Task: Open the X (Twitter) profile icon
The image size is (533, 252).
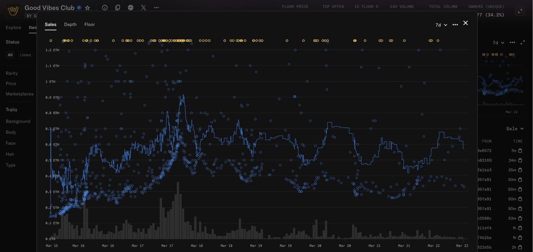Action: (143, 8)
